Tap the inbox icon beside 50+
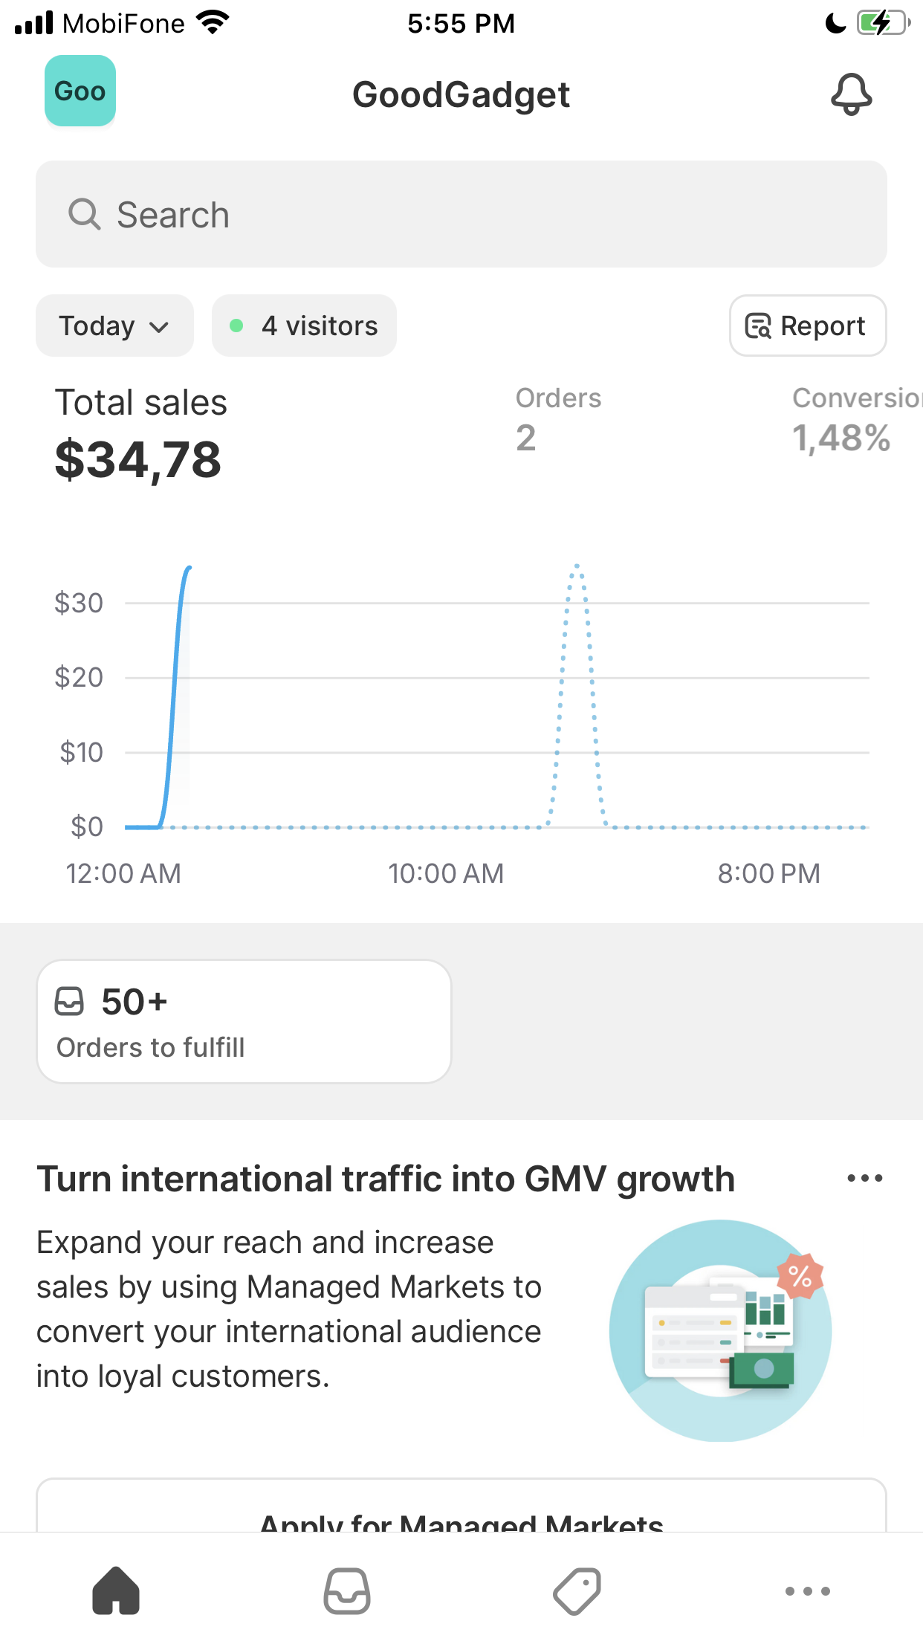 (x=69, y=1001)
